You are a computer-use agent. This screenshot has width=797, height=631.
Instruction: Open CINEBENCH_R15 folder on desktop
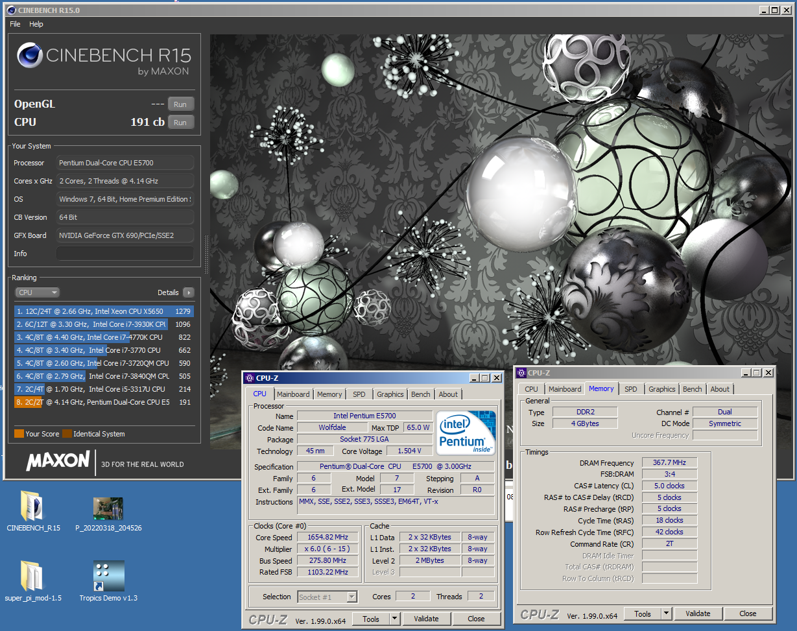click(x=32, y=505)
